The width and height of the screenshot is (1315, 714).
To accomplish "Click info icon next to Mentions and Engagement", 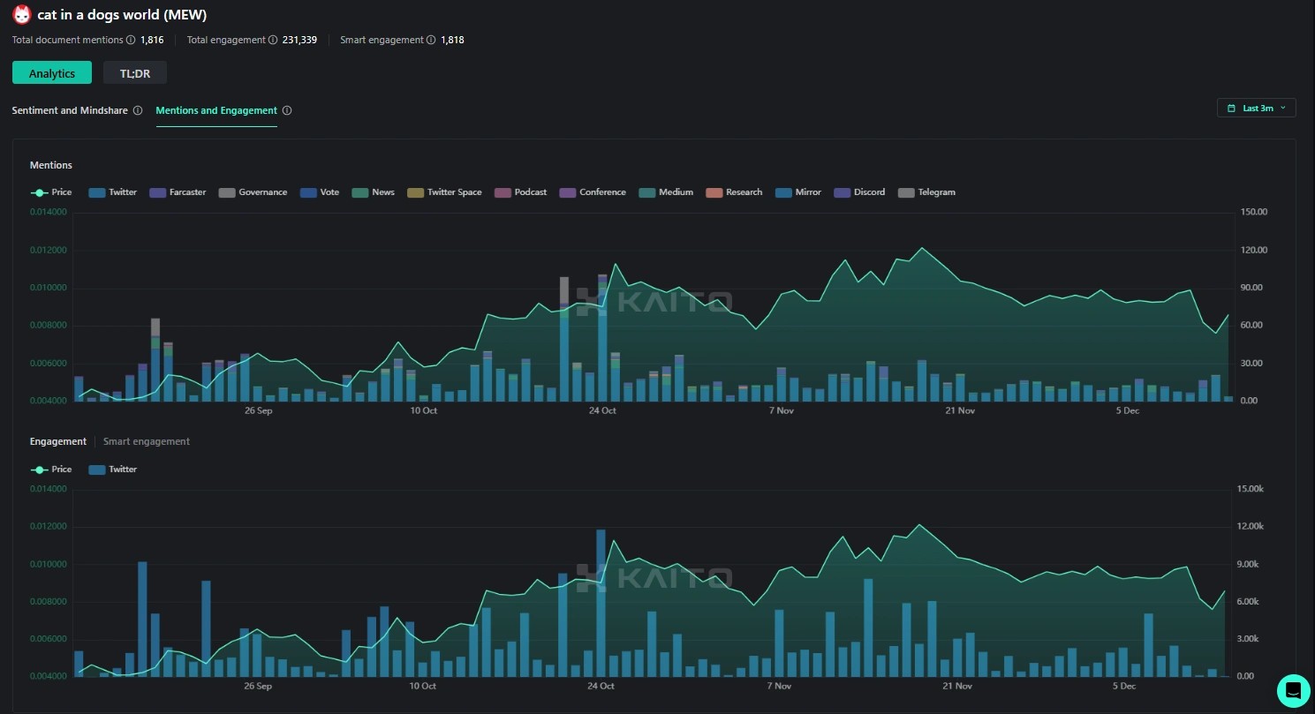I will [287, 110].
